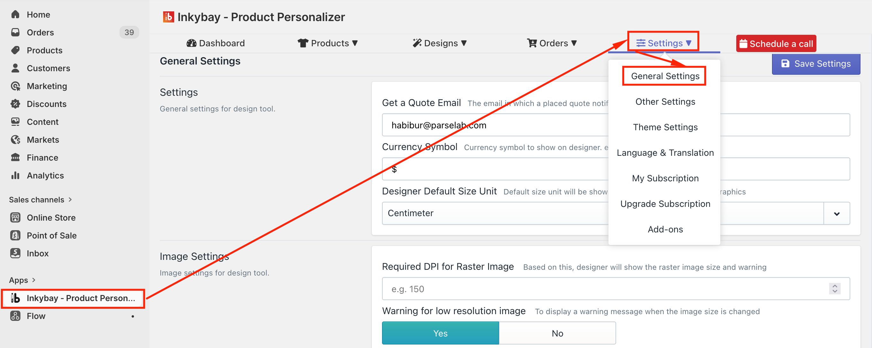Select Language & Translation menu entry
The width and height of the screenshot is (872, 348).
pos(665,153)
